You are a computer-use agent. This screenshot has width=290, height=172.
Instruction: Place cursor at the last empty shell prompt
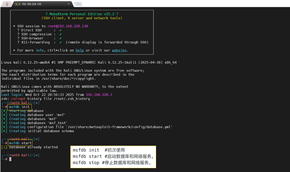[x=10, y=159]
